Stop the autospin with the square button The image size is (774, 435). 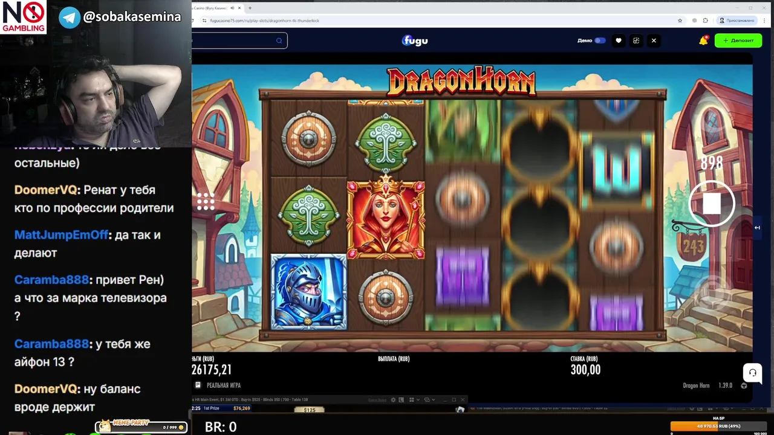712,204
